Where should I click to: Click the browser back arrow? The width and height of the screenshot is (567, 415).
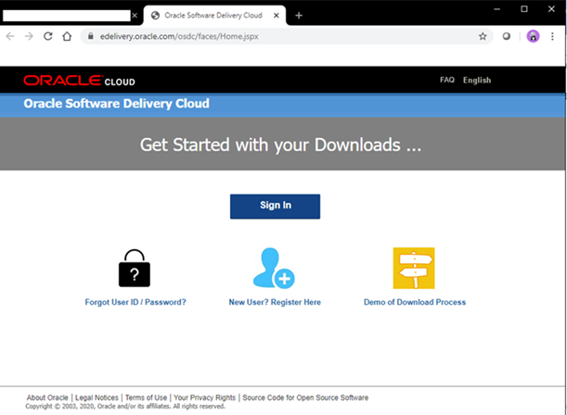point(10,36)
